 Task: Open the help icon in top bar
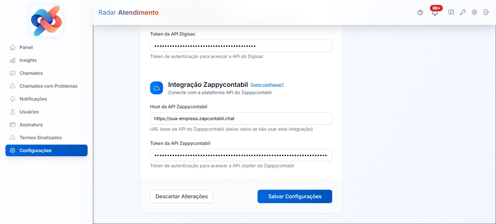coord(420,12)
